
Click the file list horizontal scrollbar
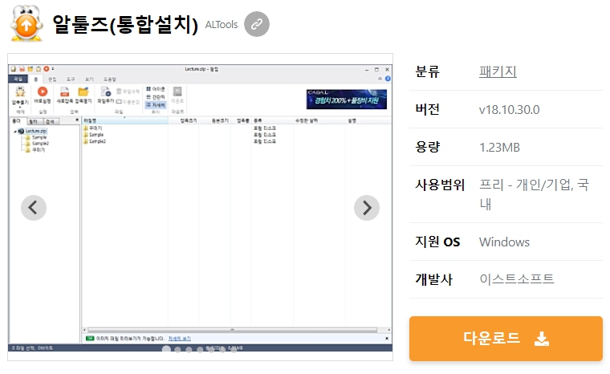click(232, 330)
